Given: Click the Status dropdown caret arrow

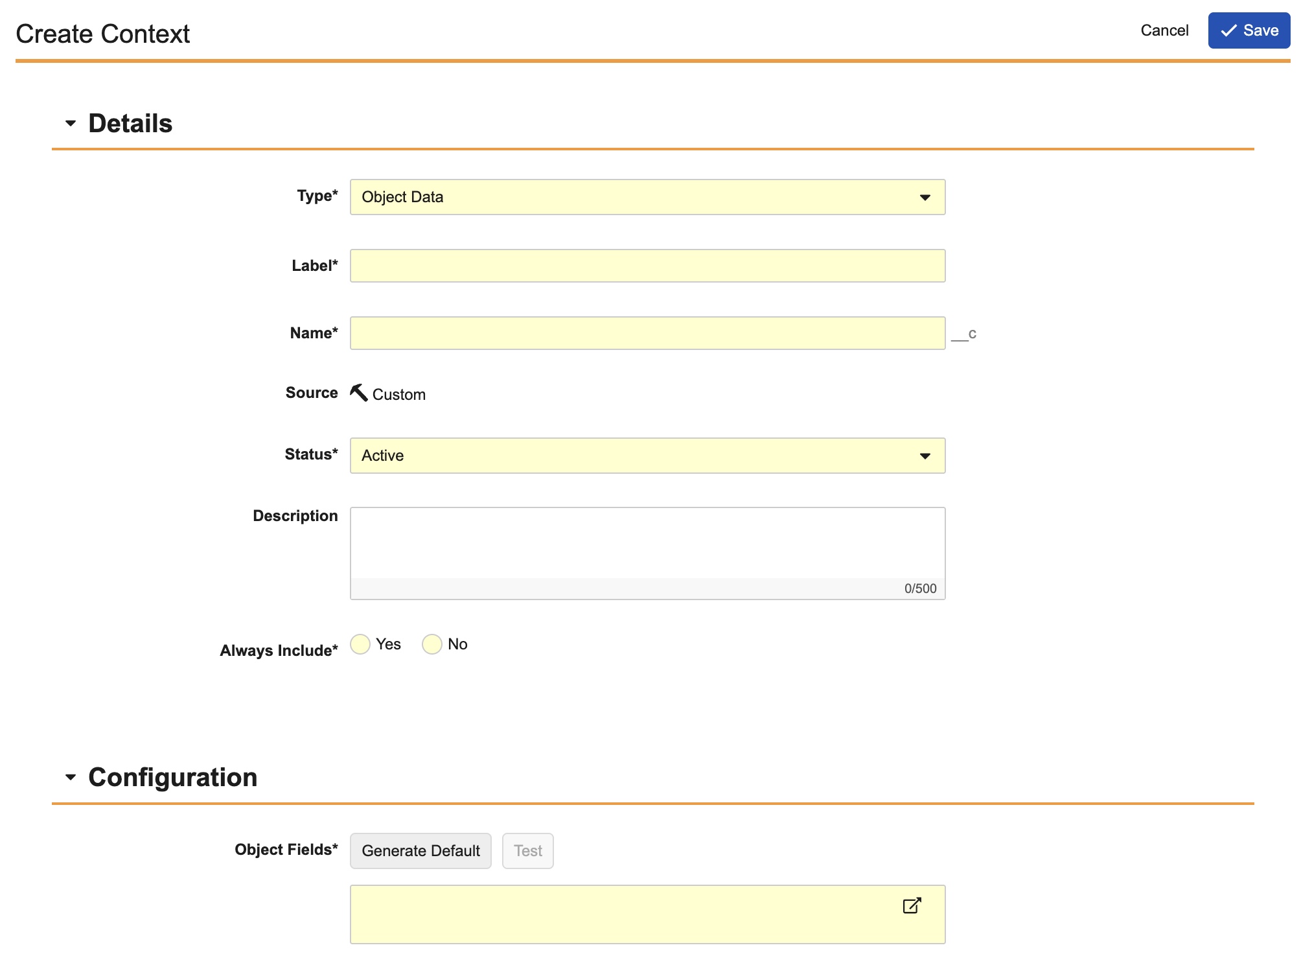Looking at the screenshot, I should [x=925, y=456].
